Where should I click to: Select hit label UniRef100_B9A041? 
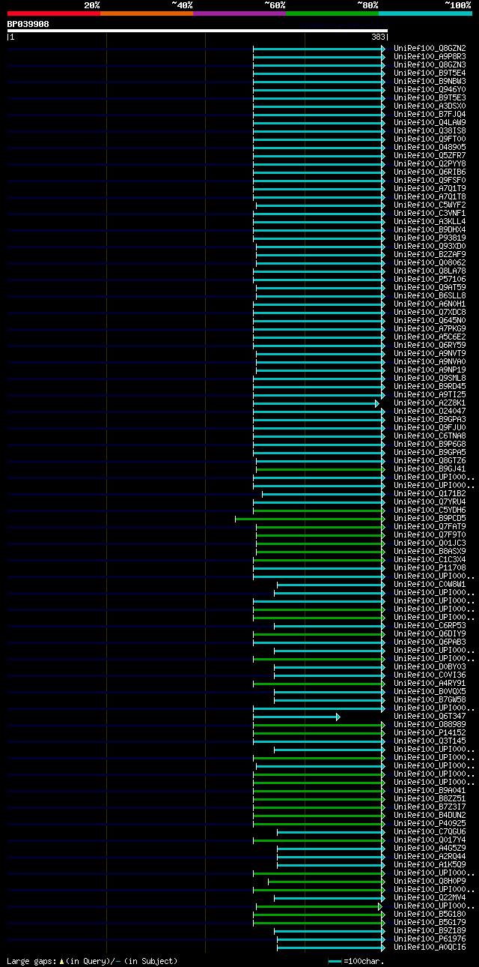point(430,790)
